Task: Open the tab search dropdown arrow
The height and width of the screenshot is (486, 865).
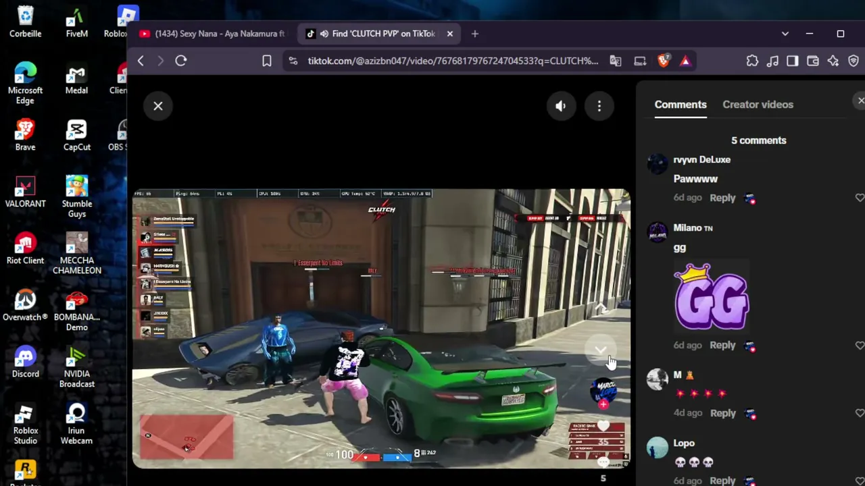Action: [785, 34]
